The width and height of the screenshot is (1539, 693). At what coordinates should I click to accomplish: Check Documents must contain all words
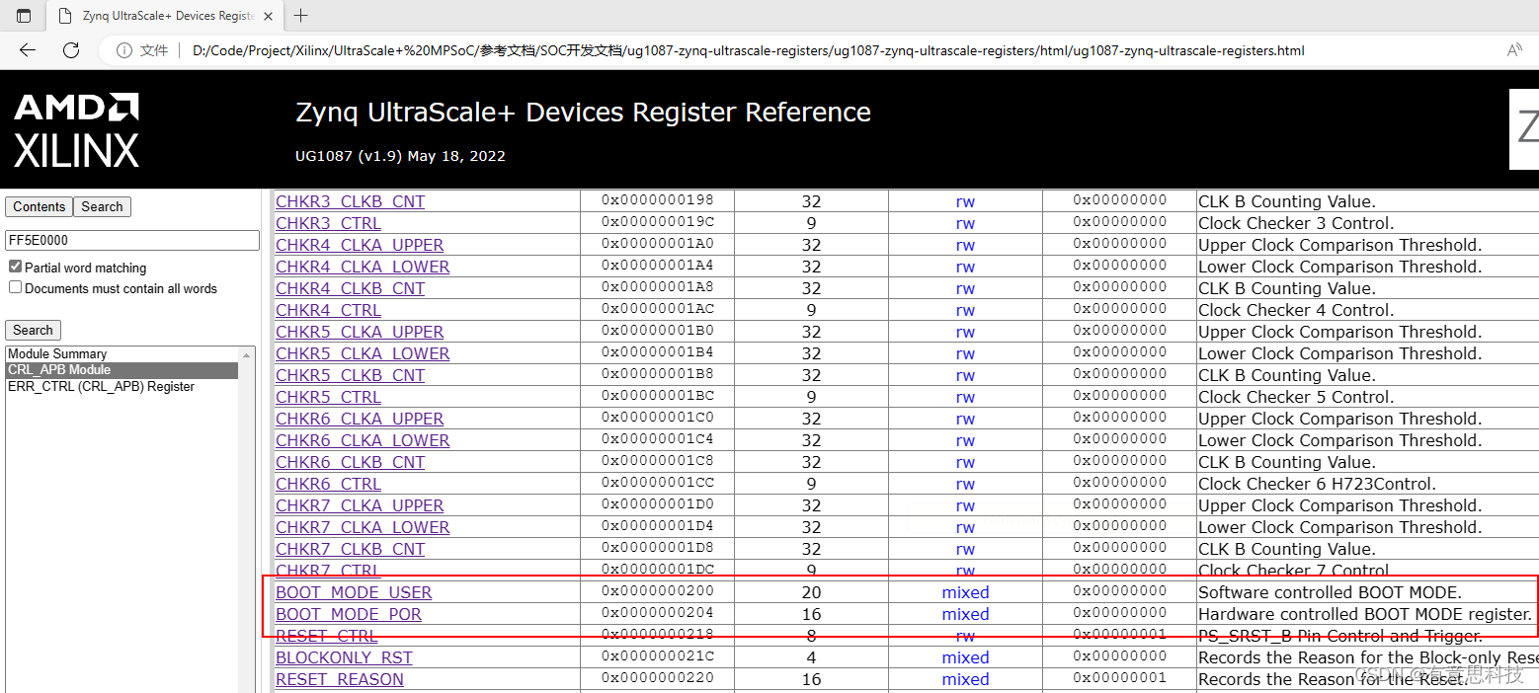pyautogui.click(x=14, y=286)
